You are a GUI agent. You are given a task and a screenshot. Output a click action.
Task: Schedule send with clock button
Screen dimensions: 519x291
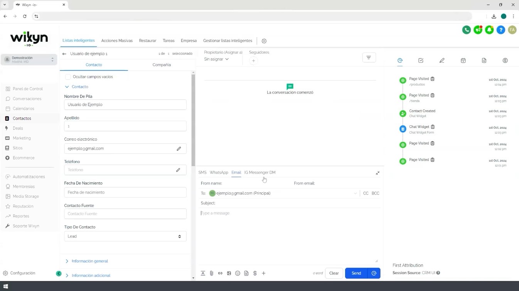pos(374,273)
